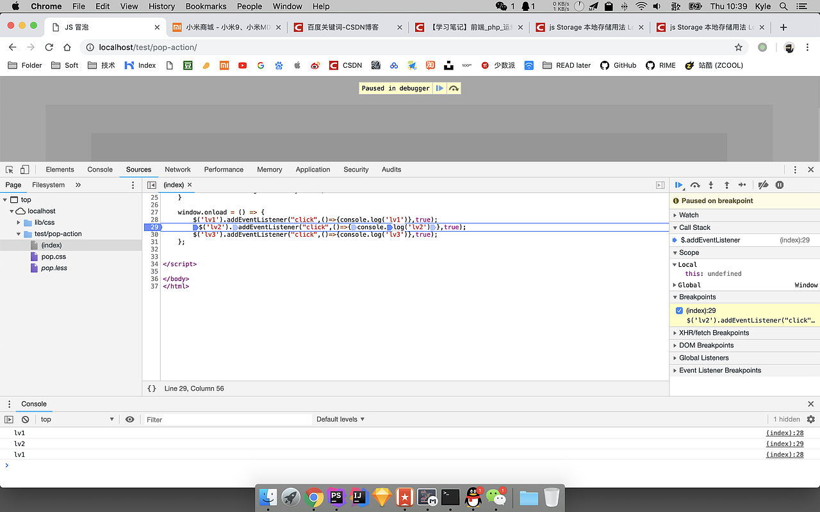Open the Application tab
Viewport: 820px width, 512px height.
click(313, 170)
